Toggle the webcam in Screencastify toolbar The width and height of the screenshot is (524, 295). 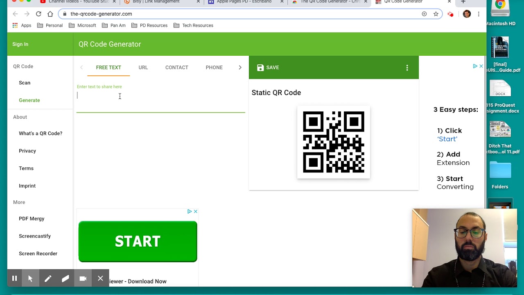(83, 279)
